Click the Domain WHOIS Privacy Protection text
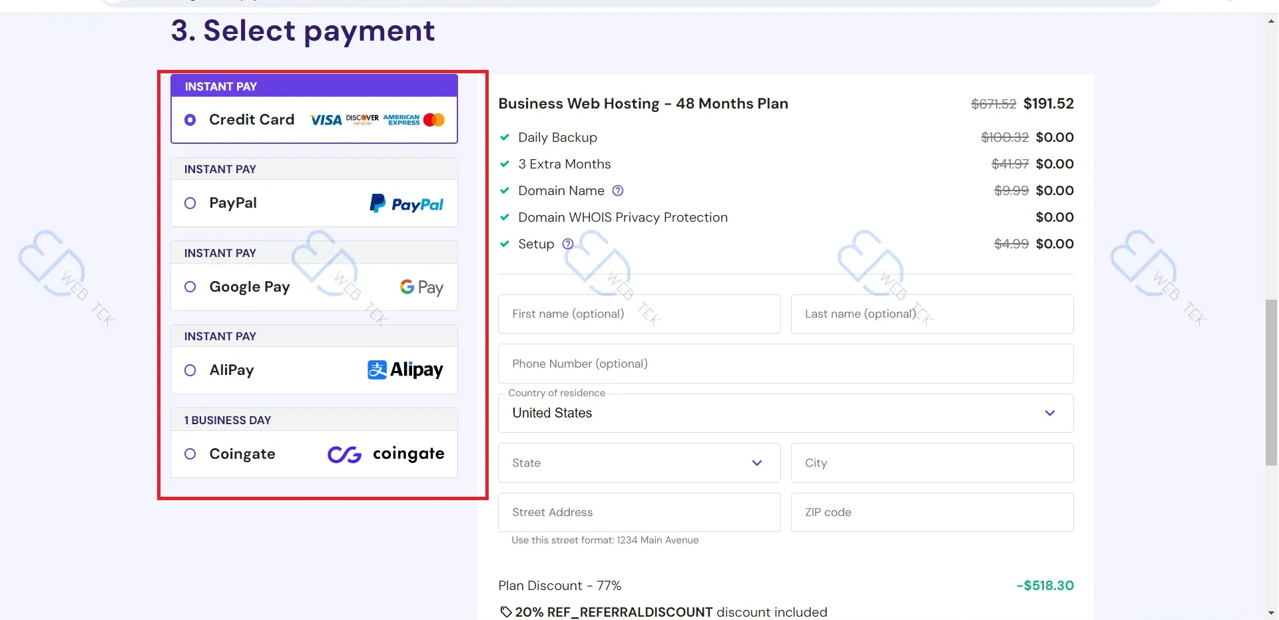This screenshot has width=1279, height=620. (x=623, y=217)
